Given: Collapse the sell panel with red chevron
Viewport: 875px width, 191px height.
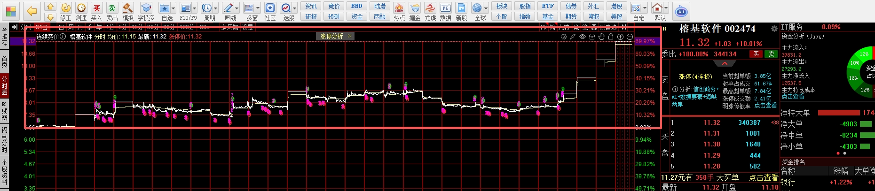Looking at the screenshot, I should click(x=725, y=63).
